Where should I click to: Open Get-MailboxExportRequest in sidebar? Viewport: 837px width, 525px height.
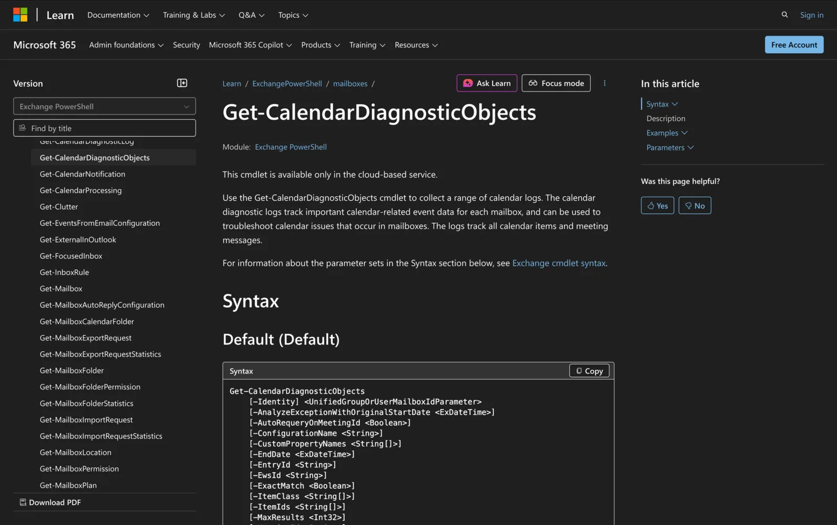[x=85, y=338]
